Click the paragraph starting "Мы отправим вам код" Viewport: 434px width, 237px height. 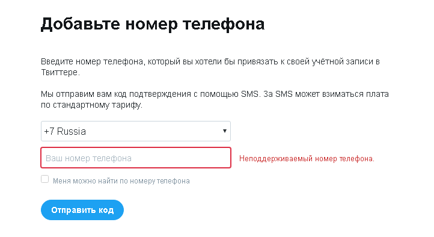pos(215,99)
